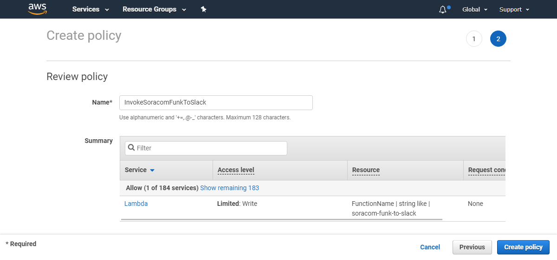Click the blue Create policy button
The image size is (557, 260).
(x=523, y=247)
